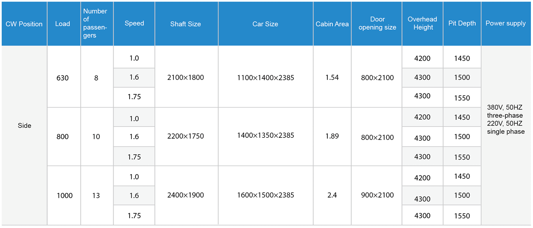Select the 2100×1800 shaft size cell

pyautogui.click(x=186, y=77)
